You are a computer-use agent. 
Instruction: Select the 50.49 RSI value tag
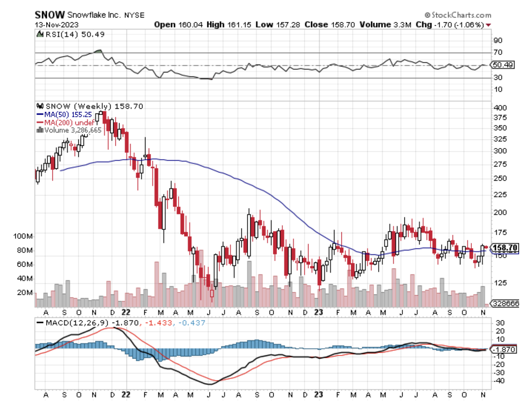pyautogui.click(x=503, y=65)
